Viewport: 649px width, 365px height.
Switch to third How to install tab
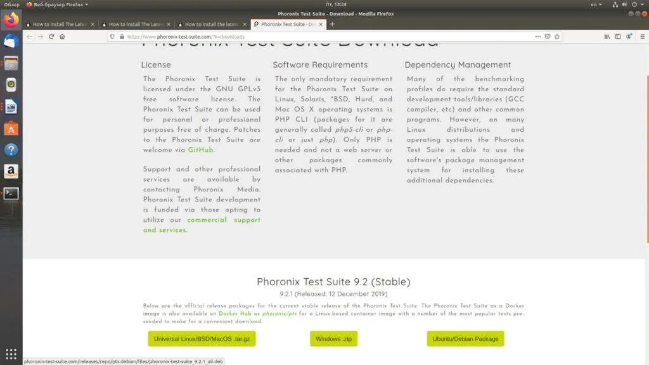(212, 25)
